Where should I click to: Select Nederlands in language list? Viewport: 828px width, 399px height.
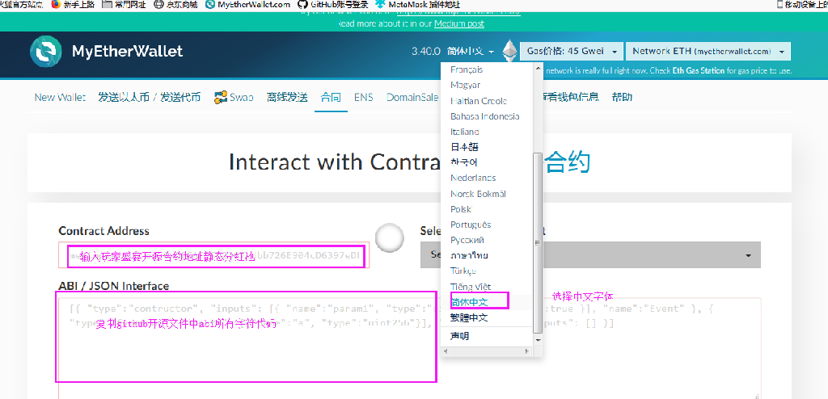tap(473, 178)
